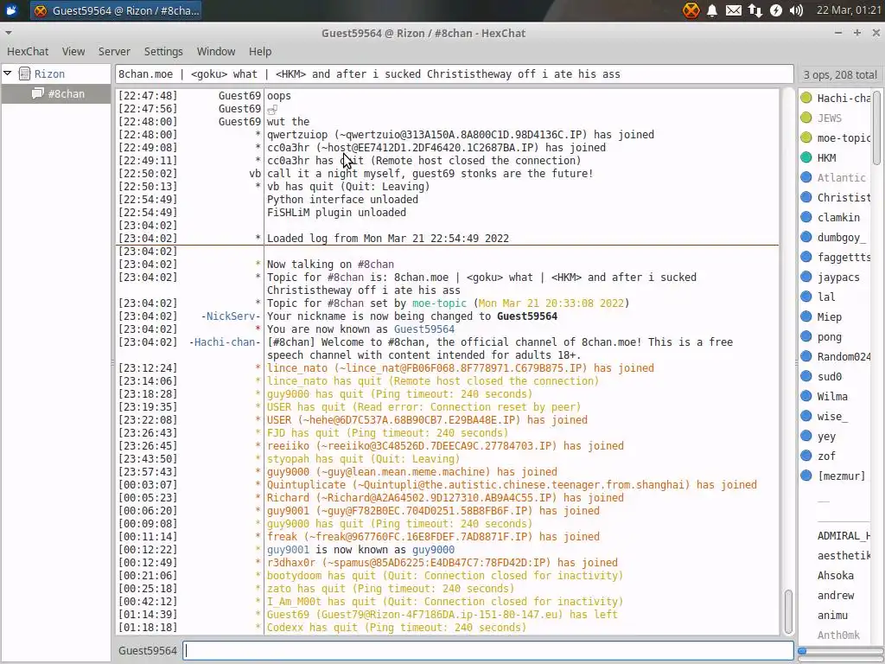Click the blue dot beside Wilma
The width and height of the screenshot is (885, 664).
point(806,396)
